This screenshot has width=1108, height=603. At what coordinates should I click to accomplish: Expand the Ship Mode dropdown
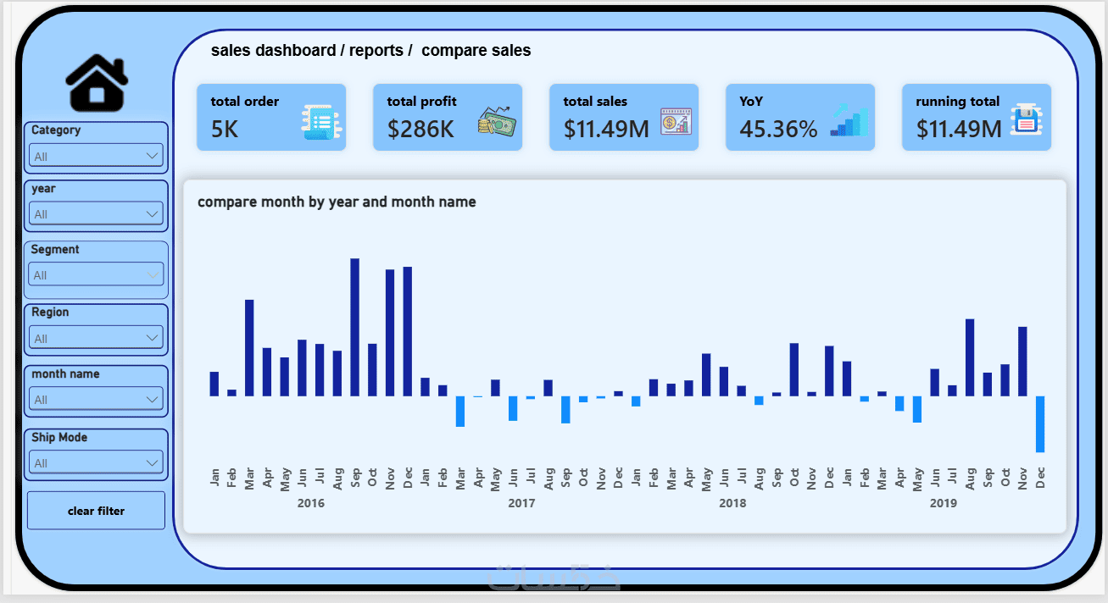96,462
